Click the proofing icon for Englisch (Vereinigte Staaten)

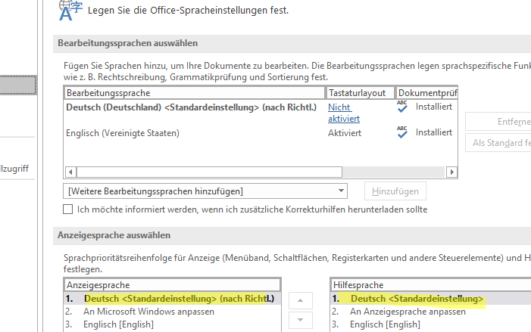click(x=402, y=133)
